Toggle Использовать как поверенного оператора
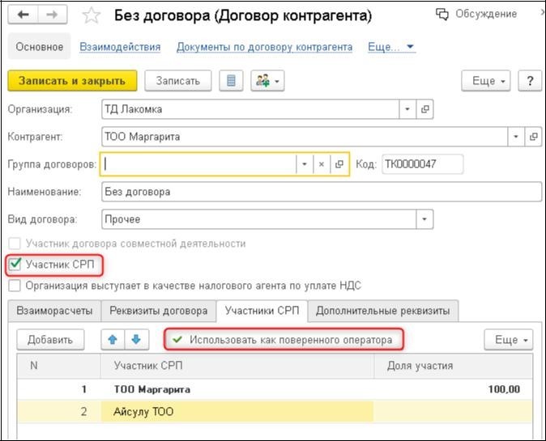Image resolution: width=546 pixels, height=441 pixels. [283, 340]
